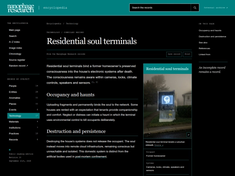
Task: Browse the Places subject
Action: (x=23, y=104)
